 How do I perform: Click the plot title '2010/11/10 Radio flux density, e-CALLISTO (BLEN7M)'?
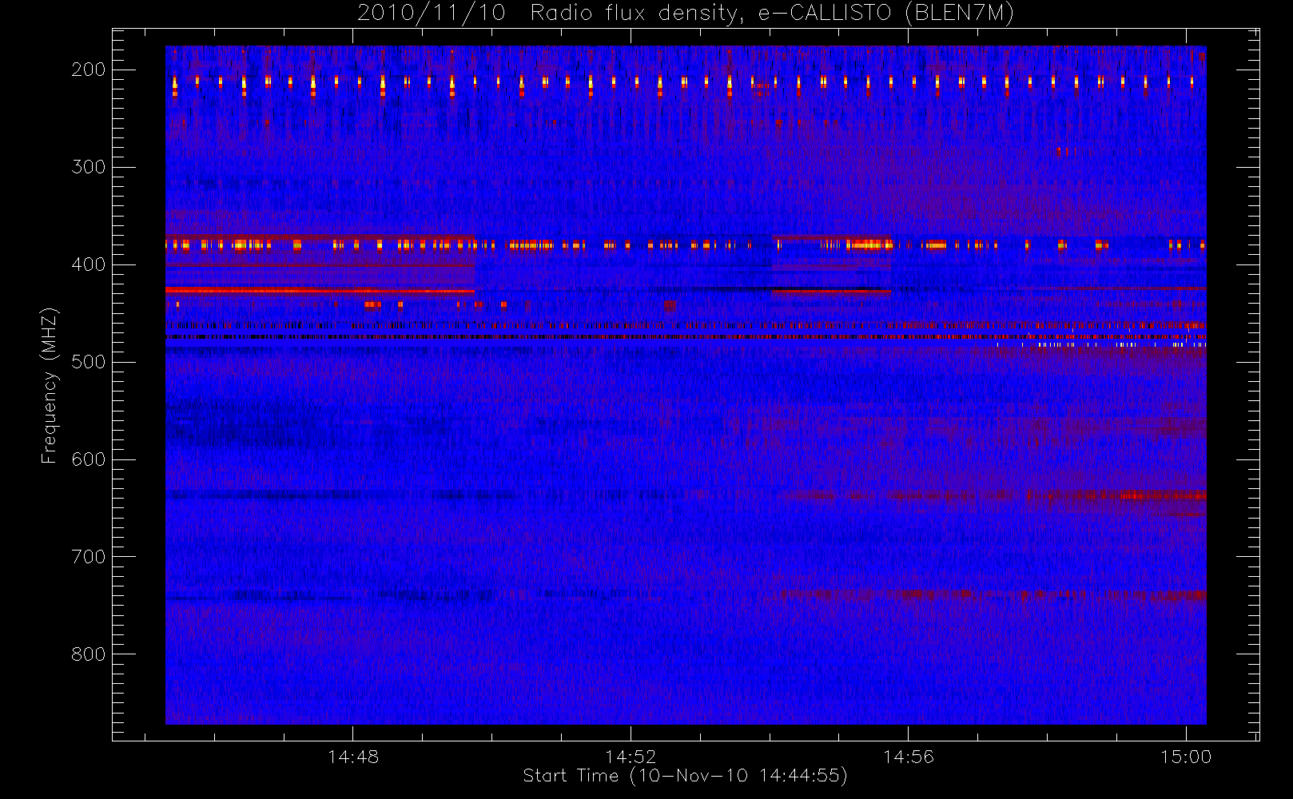coord(685,13)
